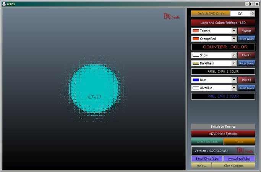
Task: Decrease drive letter with down spinner arrow
Action: pyautogui.click(x=253, y=15)
